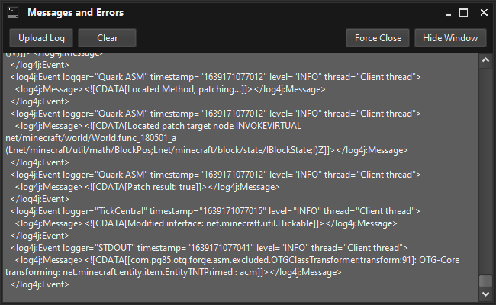Click the vertical scrollbar thumb
Viewport: 496px width, 305px height.
pyautogui.click(x=486, y=281)
